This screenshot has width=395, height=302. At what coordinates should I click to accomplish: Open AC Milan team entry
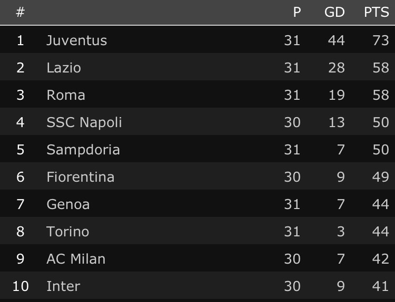coord(76,259)
